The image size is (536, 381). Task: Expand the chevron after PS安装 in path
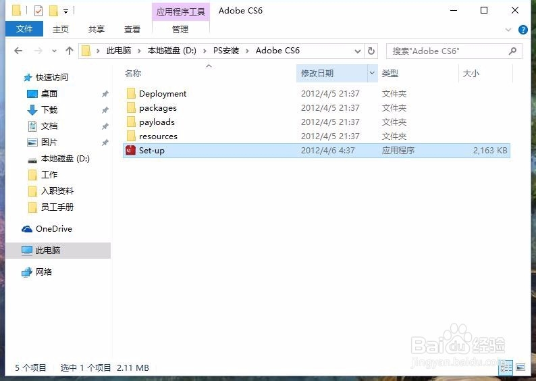(x=247, y=51)
